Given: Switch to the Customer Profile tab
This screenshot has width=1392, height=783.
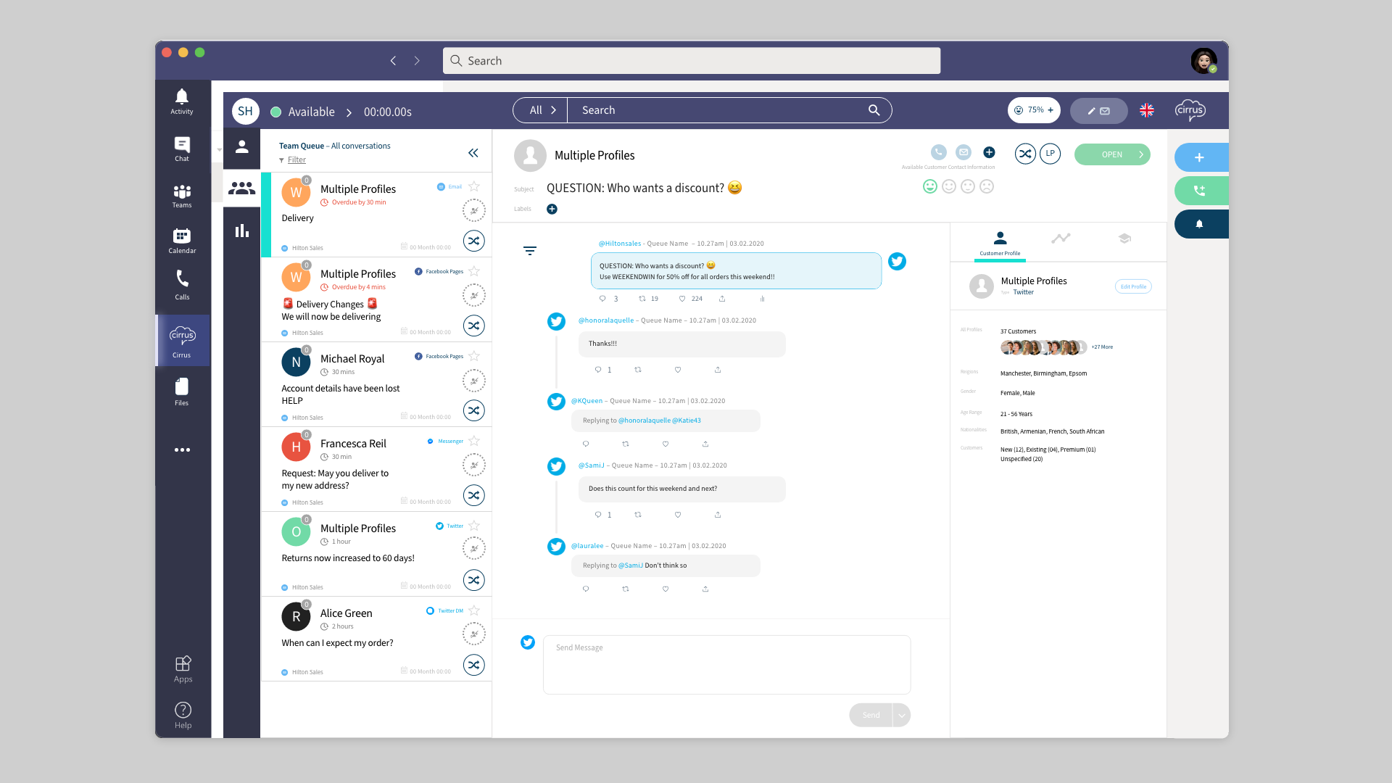Looking at the screenshot, I should point(1000,244).
